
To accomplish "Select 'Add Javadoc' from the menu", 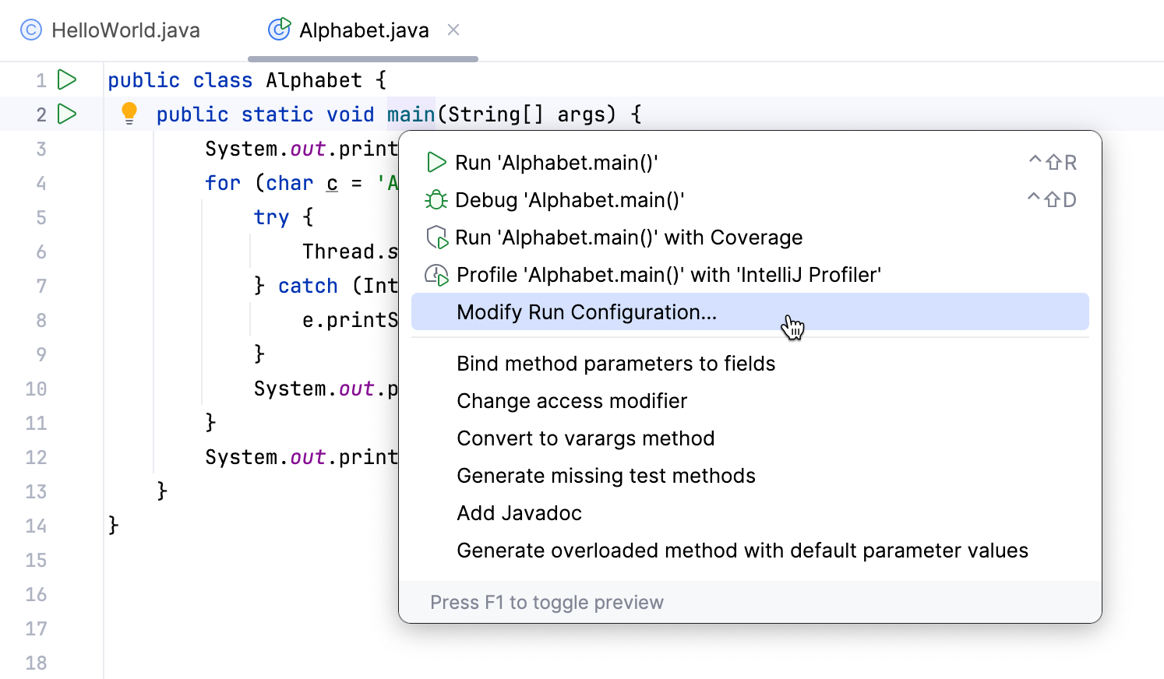I will 519,512.
